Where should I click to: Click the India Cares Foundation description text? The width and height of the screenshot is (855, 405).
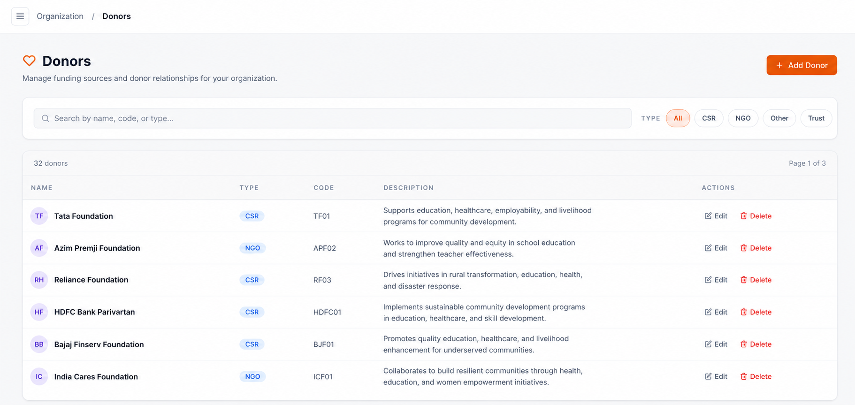[x=483, y=376]
